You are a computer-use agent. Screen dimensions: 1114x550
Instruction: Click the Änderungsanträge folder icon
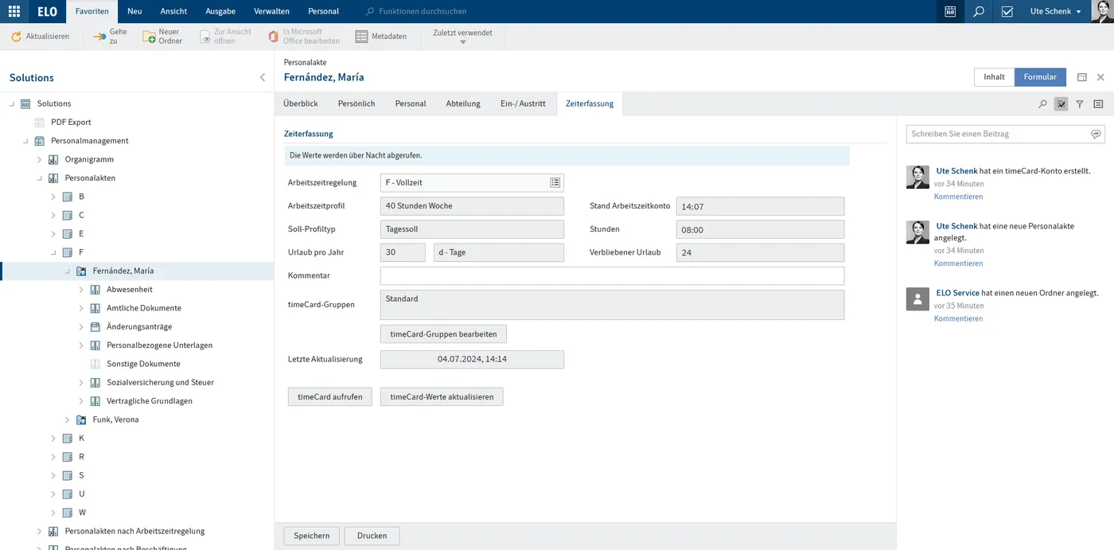(95, 326)
